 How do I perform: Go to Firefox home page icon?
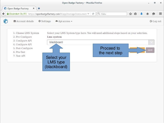click(x=148, y=14)
